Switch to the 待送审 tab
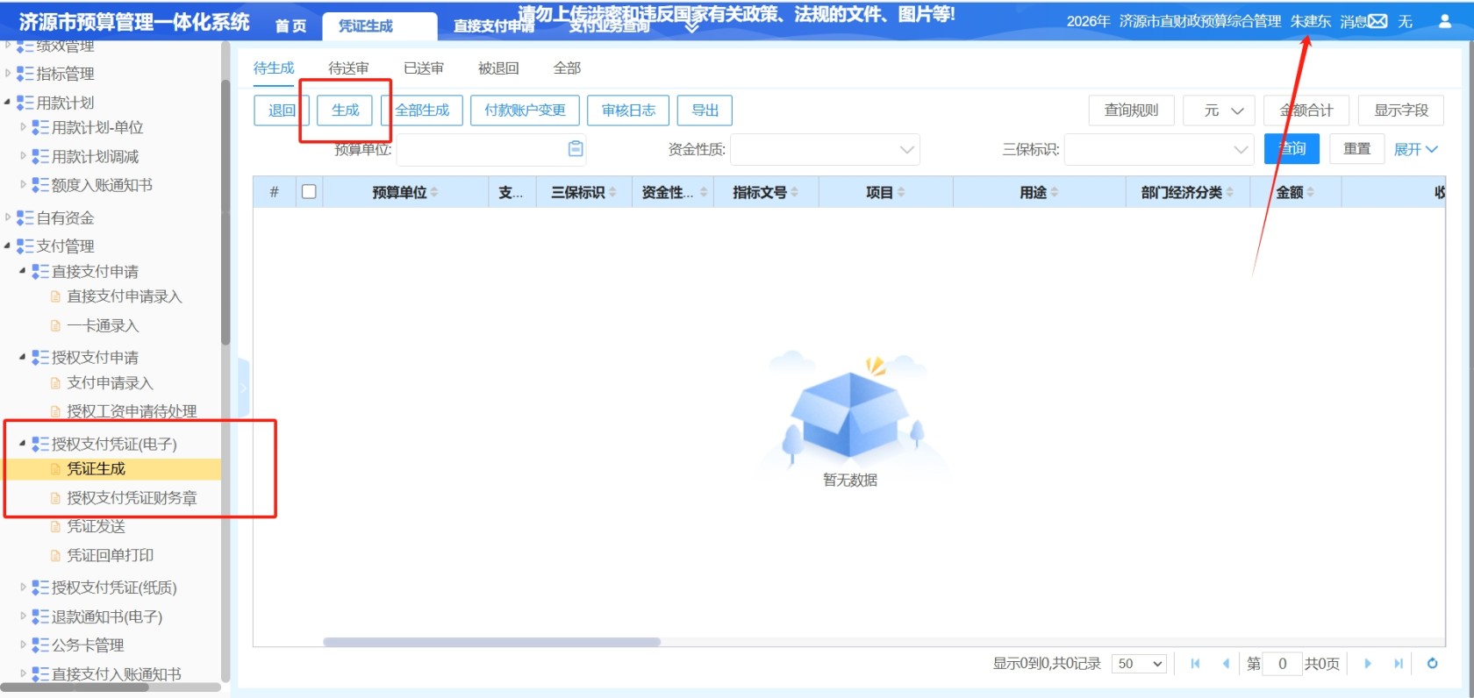Image resolution: width=1474 pixels, height=698 pixels. coord(348,68)
